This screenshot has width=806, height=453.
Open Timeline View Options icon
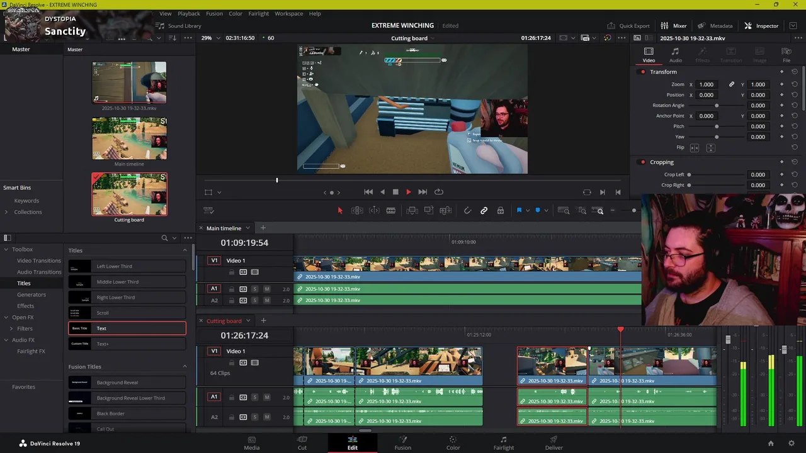209,211
